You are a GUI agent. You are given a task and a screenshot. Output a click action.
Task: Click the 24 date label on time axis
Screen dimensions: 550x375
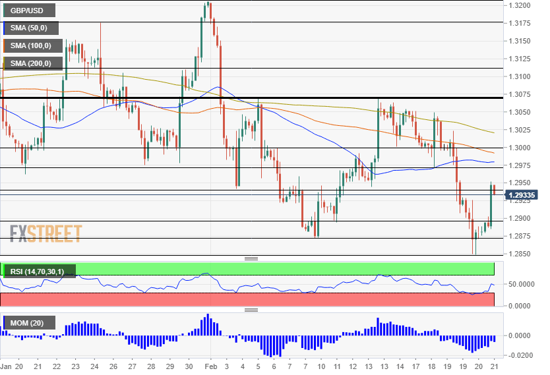94,366
